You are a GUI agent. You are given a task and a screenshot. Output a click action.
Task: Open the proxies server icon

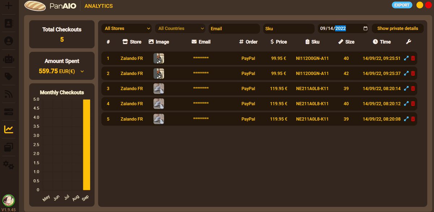click(9, 112)
